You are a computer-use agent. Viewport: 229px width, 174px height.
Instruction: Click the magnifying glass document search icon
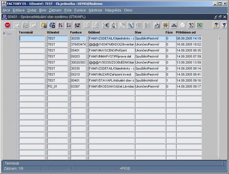point(131,25)
